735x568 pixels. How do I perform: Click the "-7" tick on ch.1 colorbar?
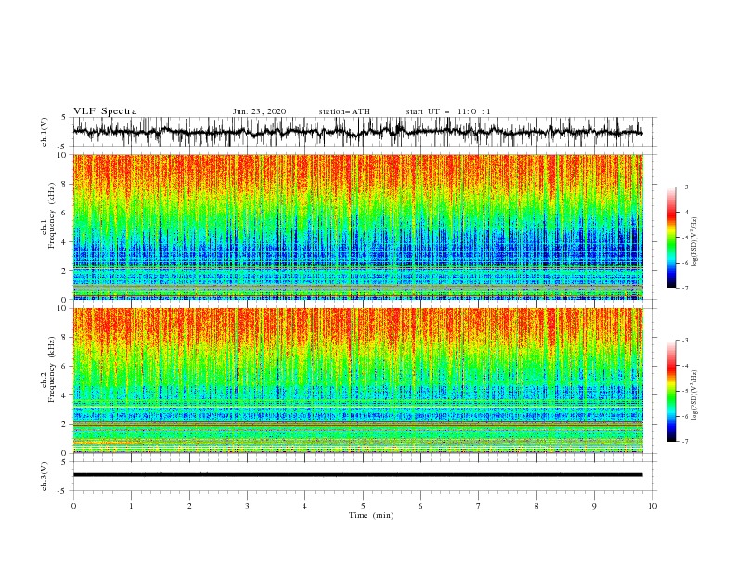coord(685,289)
